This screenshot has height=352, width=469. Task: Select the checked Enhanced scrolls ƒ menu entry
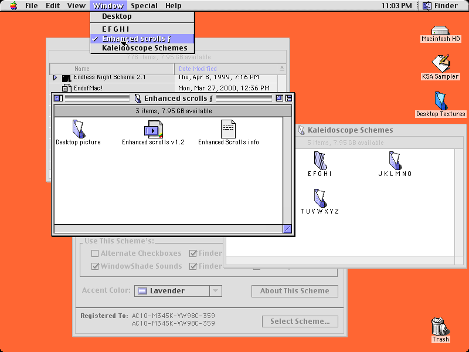click(142, 39)
